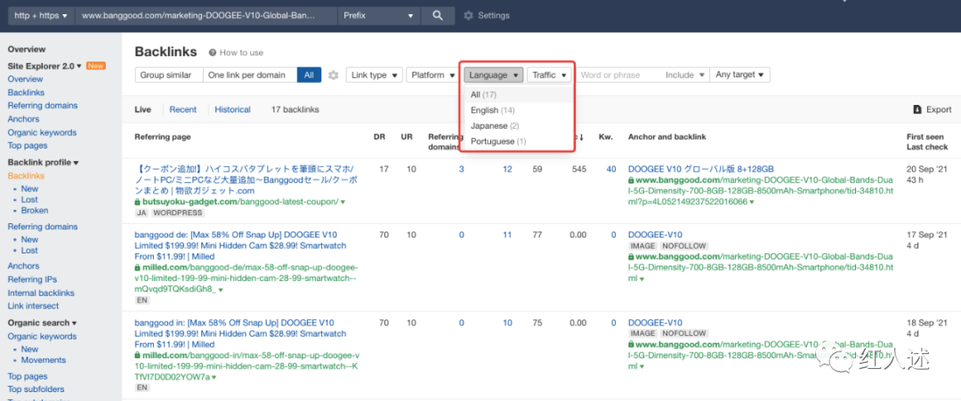961x401 pixels.
Task: Select the Group similar toggle
Action: point(169,76)
